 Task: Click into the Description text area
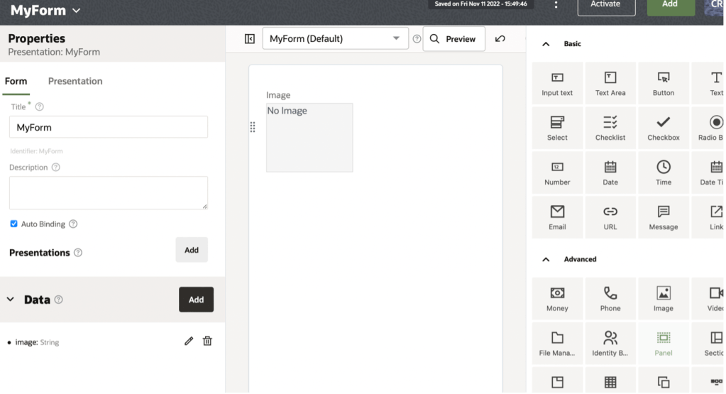(x=108, y=192)
